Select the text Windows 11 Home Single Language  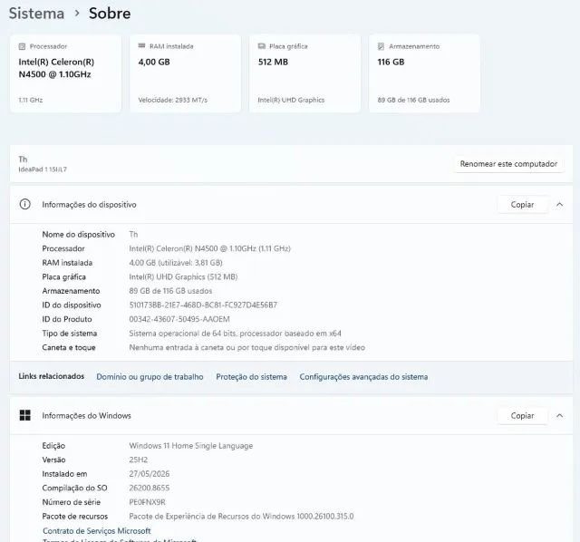coord(191,445)
